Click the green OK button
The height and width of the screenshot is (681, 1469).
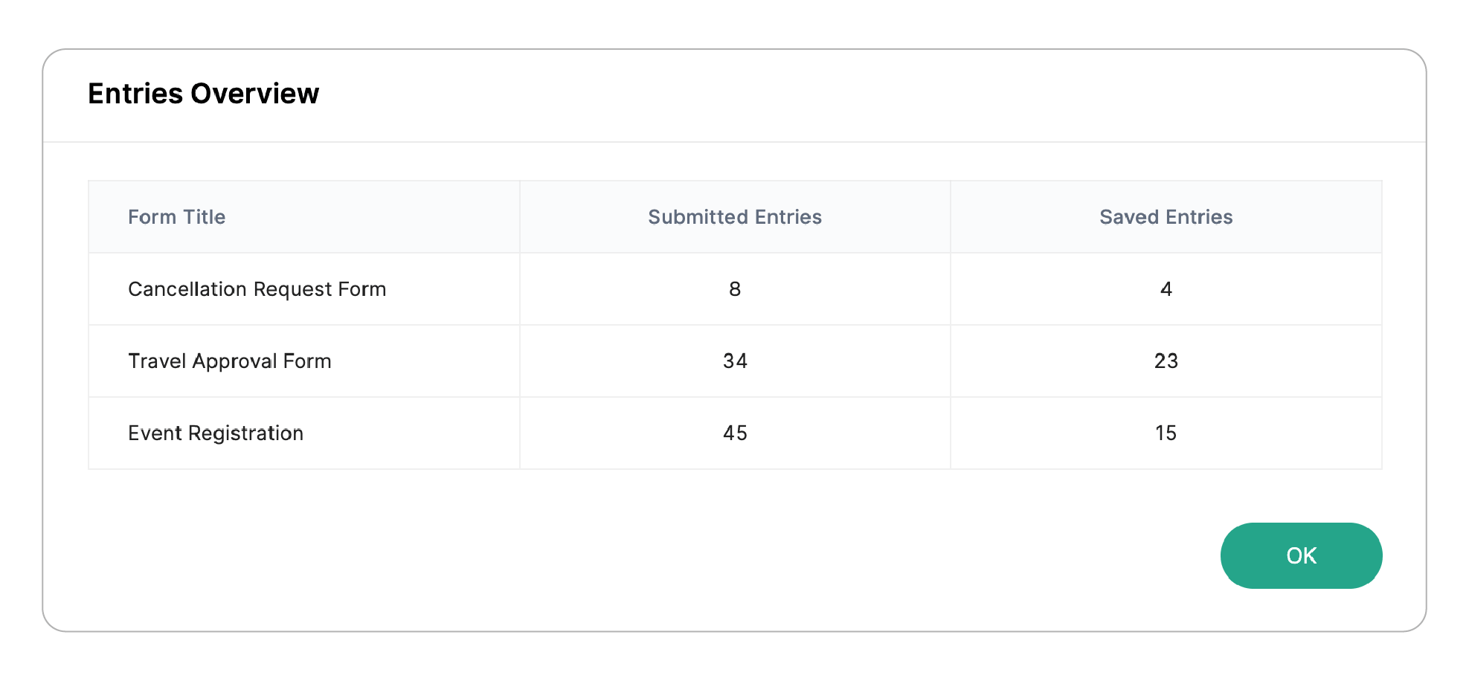(1301, 555)
